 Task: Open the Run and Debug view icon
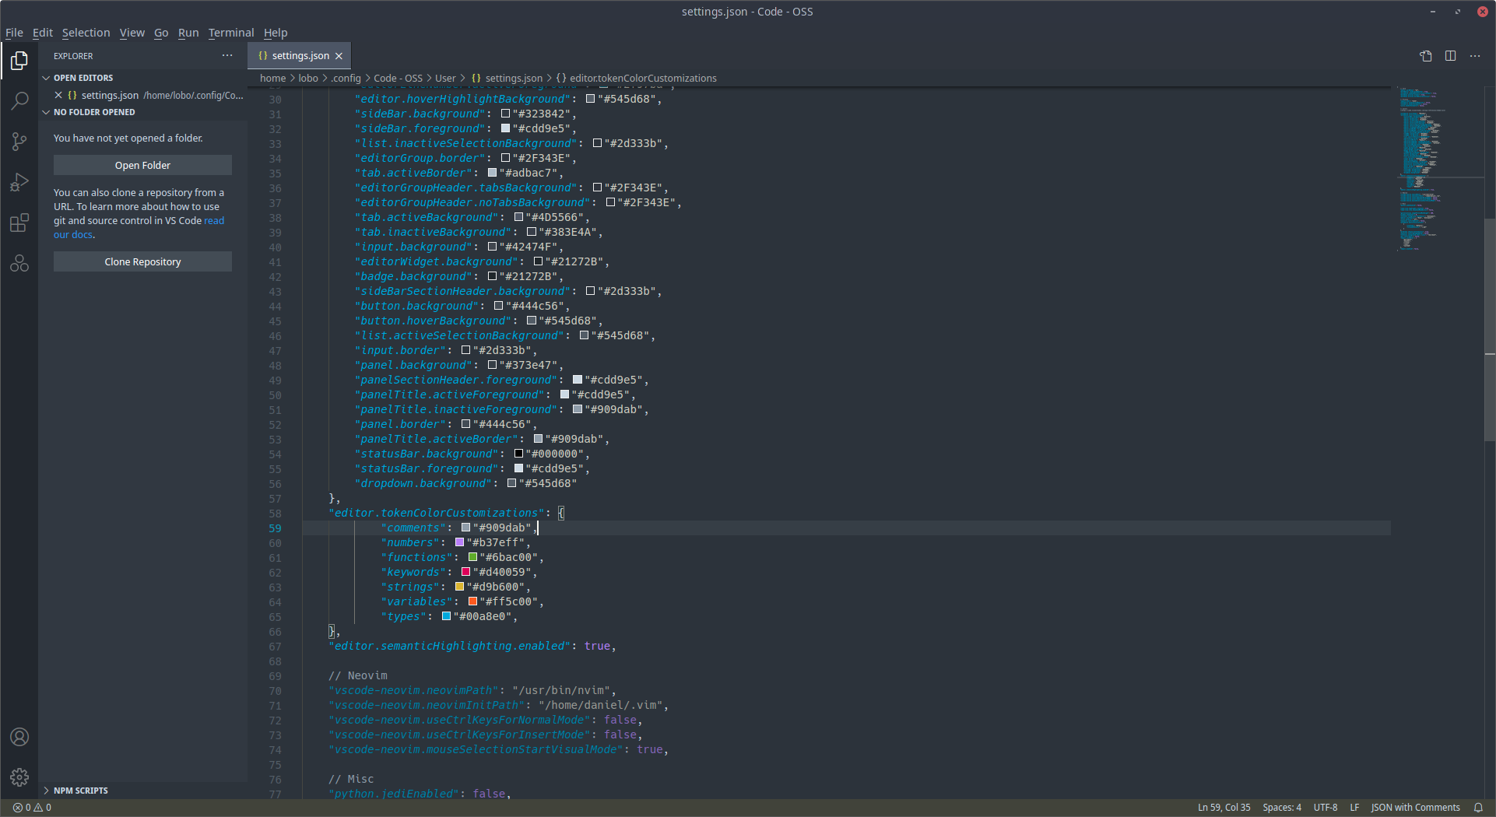point(19,182)
